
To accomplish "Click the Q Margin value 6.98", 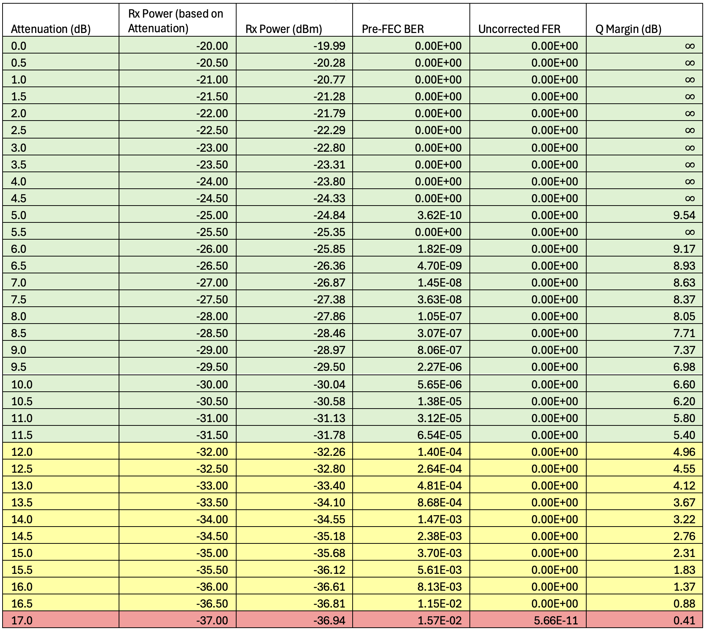I will tap(644, 366).
